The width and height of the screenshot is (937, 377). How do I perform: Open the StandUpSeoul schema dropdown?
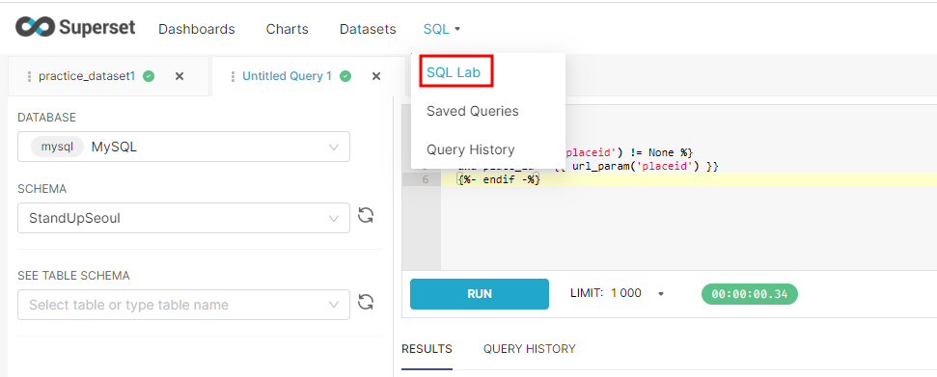click(183, 218)
